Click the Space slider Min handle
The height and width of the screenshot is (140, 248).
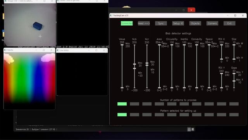click(209, 87)
